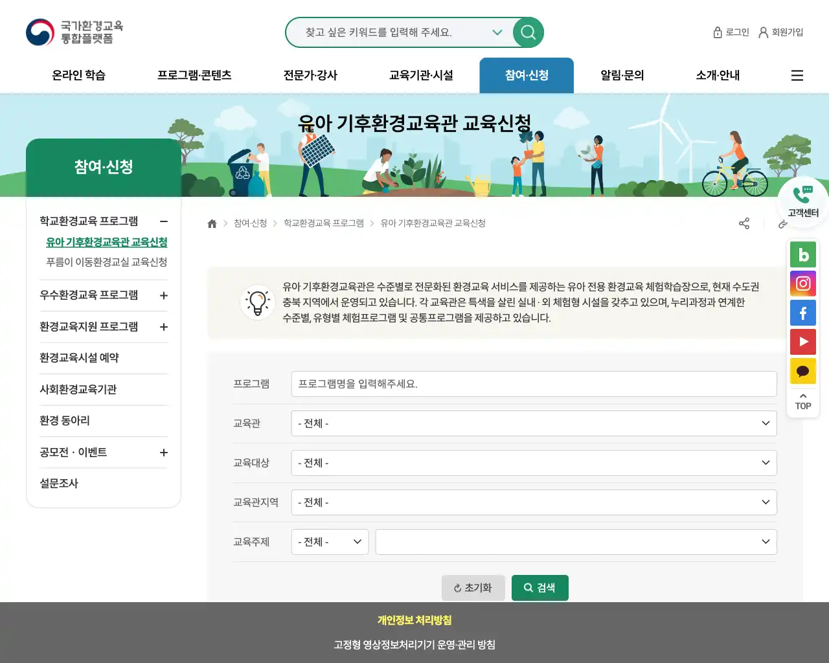Open the Facebook social icon

(x=802, y=313)
